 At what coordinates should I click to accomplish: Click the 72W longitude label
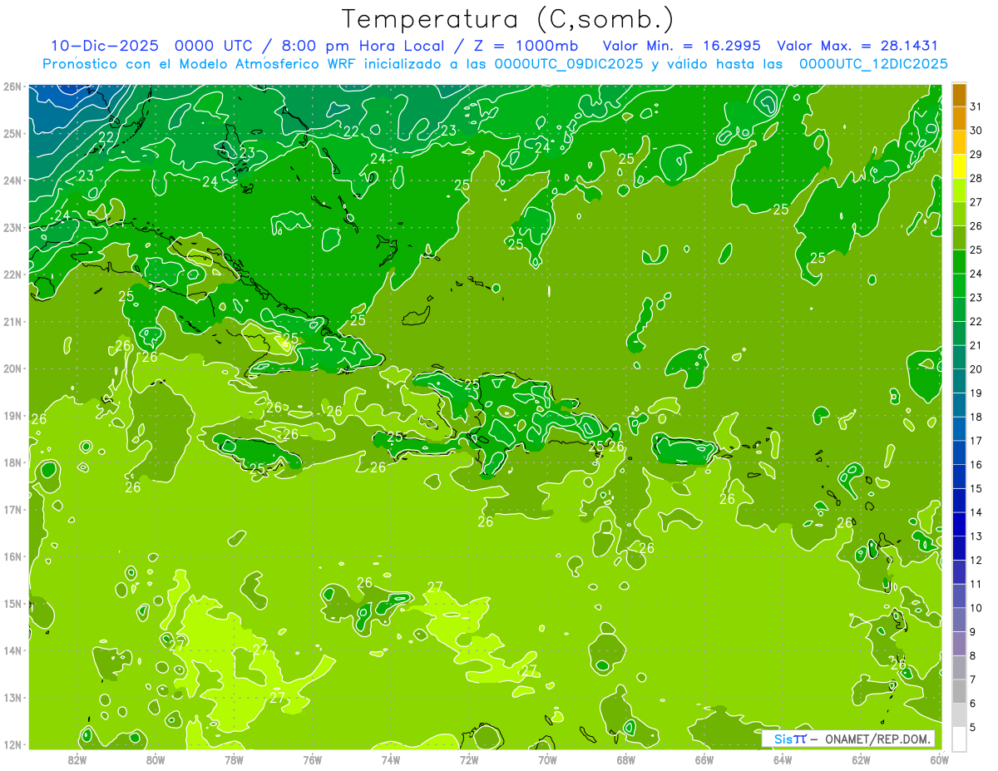[469, 760]
